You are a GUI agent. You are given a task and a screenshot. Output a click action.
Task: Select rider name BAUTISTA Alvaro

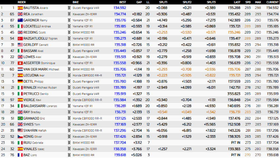click(36, 8)
